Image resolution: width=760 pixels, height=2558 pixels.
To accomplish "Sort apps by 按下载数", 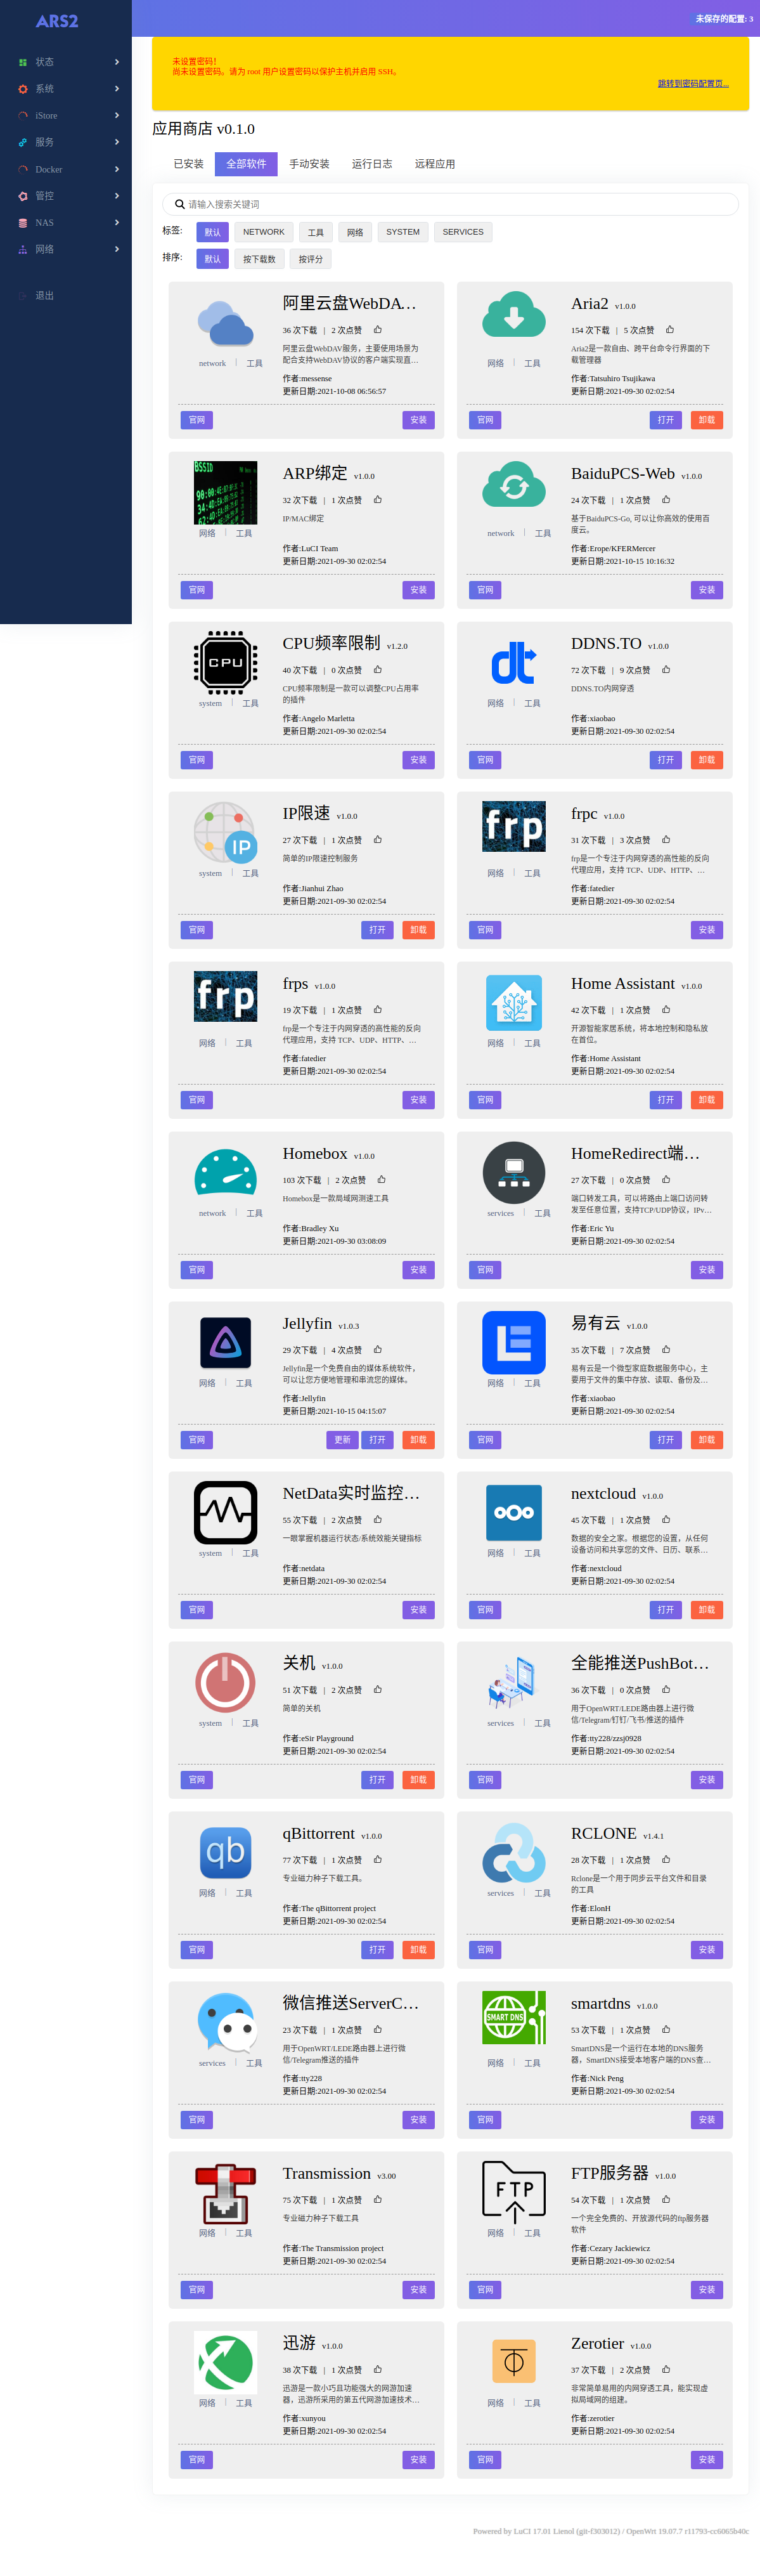I will point(259,259).
